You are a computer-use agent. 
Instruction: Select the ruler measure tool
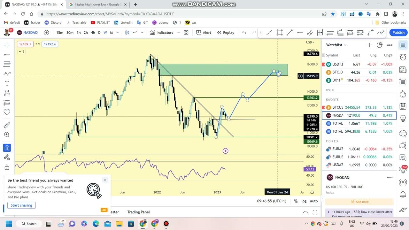tap(7, 125)
